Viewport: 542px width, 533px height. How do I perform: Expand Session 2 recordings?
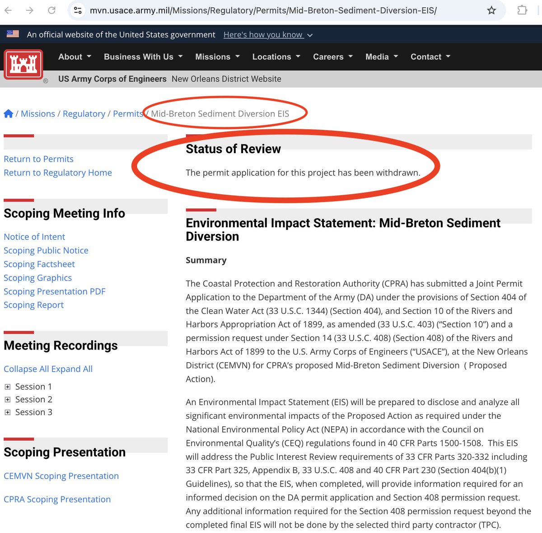7,400
